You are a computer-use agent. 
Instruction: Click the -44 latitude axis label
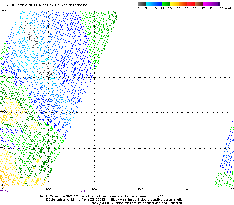(x=3, y=77)
